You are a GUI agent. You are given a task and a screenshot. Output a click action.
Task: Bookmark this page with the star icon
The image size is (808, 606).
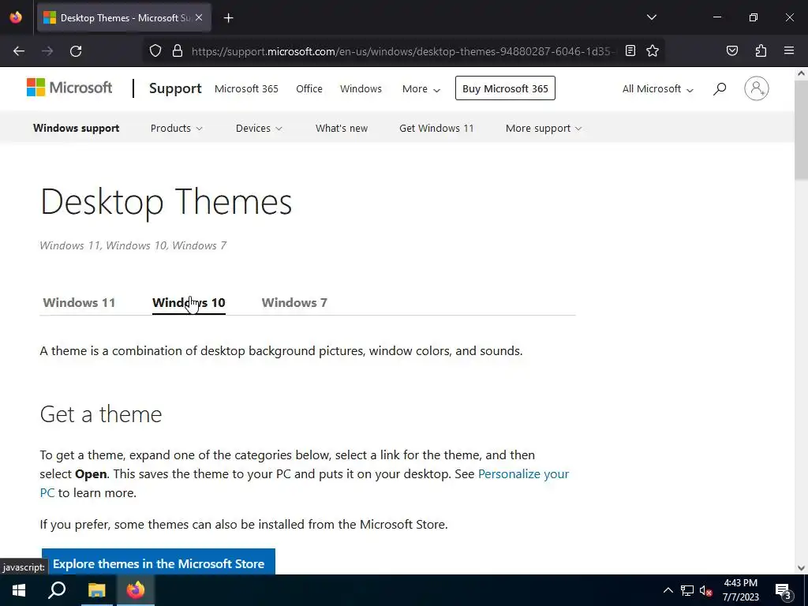tap(653, 50)
